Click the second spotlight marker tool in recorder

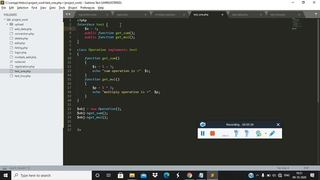coord(246,133)
